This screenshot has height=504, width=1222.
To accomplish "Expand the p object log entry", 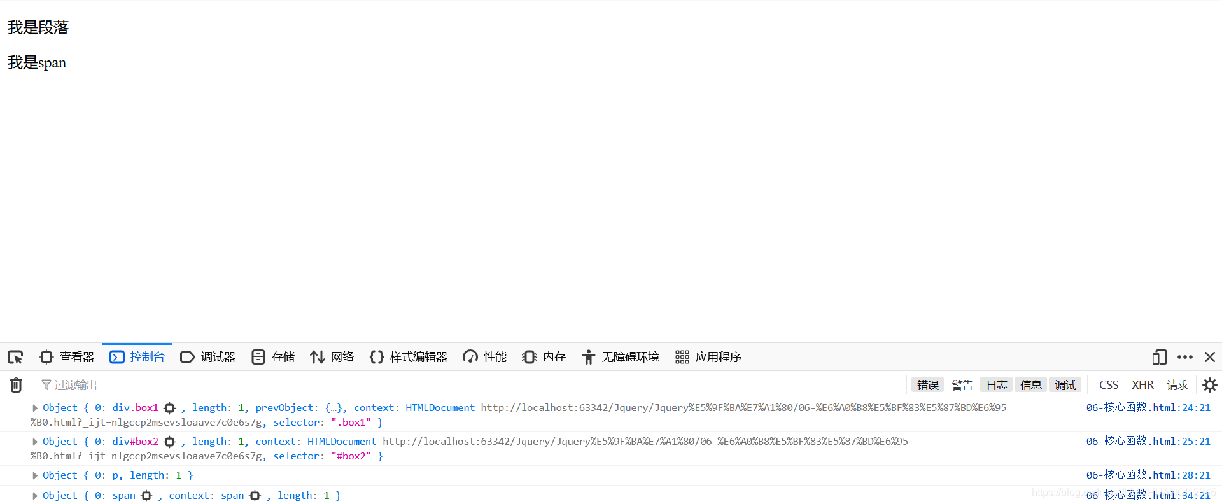I will [35, 475].
